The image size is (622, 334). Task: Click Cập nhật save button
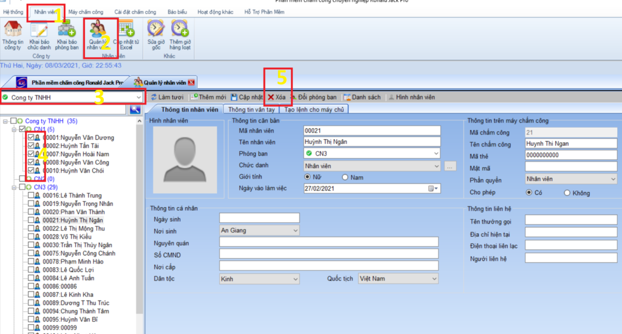[x=247, y=97]
